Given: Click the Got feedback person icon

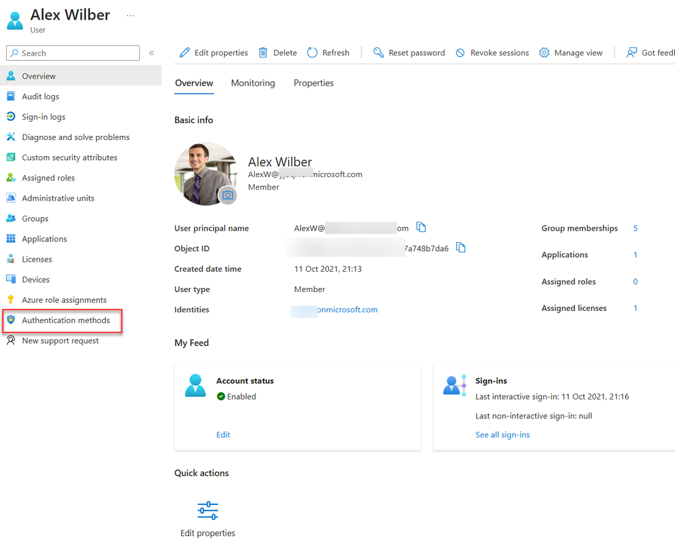Looking at the screenshot, I should (x=632, y=53).
